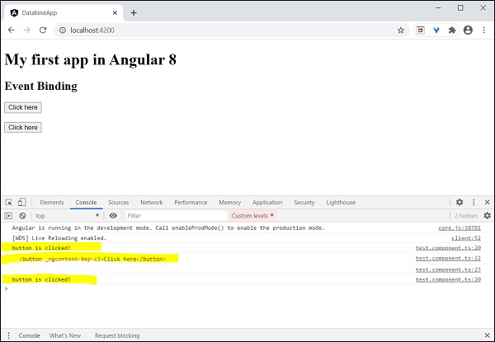Open the Application tab
The width and height of the screenshot is (495, 342).
point(267,203)
